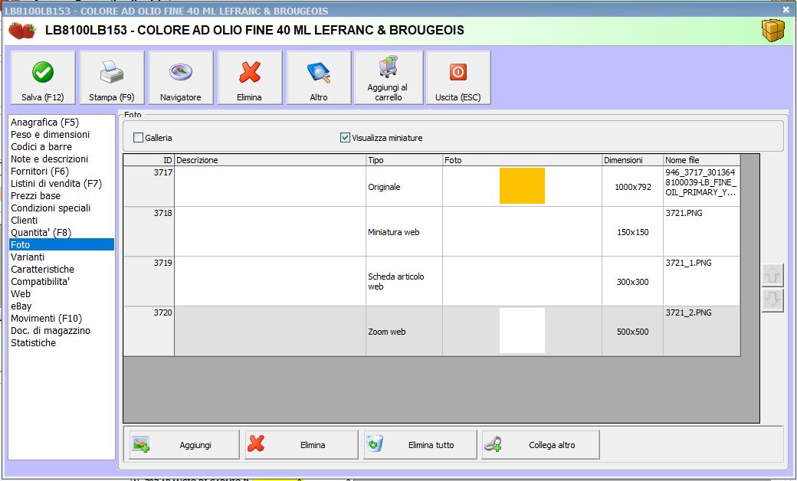Move selected photo down with arrow
This screenshot has width=797, height=481.
[772, 300]
